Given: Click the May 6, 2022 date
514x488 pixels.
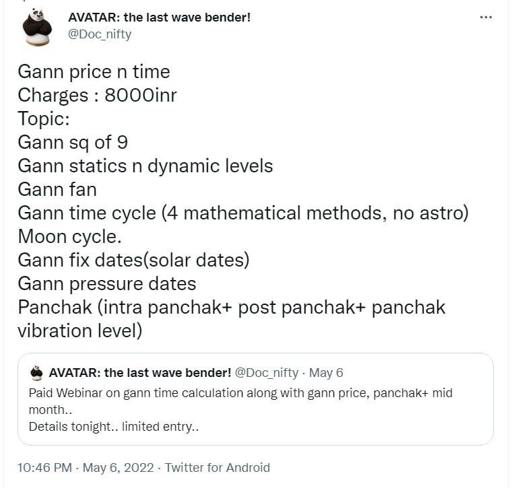Looking at the screenshot, I should tap(118, 467).
